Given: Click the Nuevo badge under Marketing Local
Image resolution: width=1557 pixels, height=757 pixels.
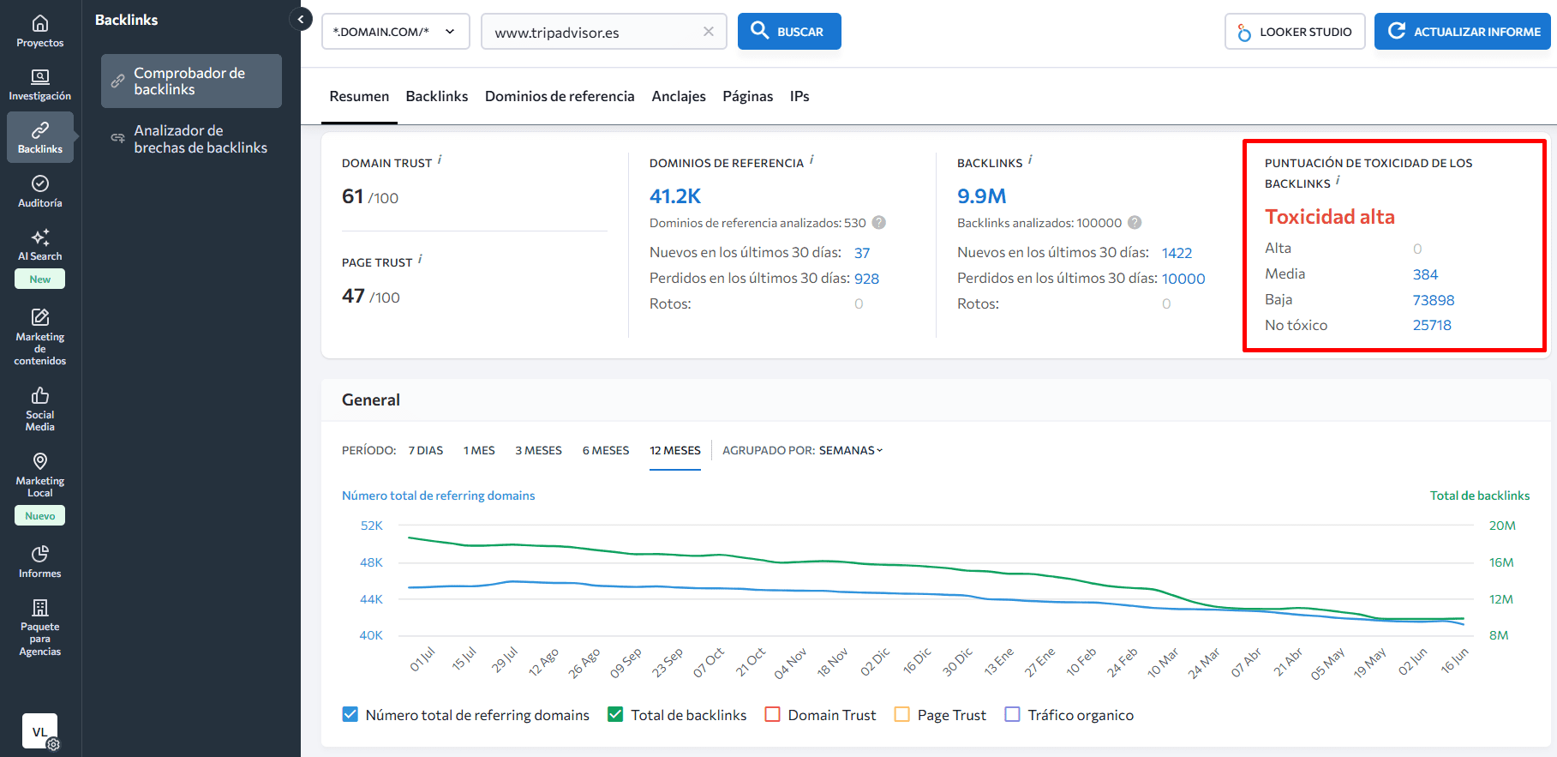Looking at the screenshot, I should tap(40, 515).
